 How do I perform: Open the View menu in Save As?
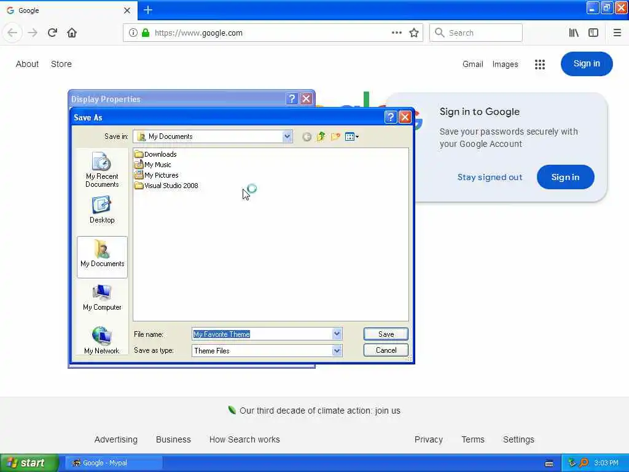coord(352,137)
